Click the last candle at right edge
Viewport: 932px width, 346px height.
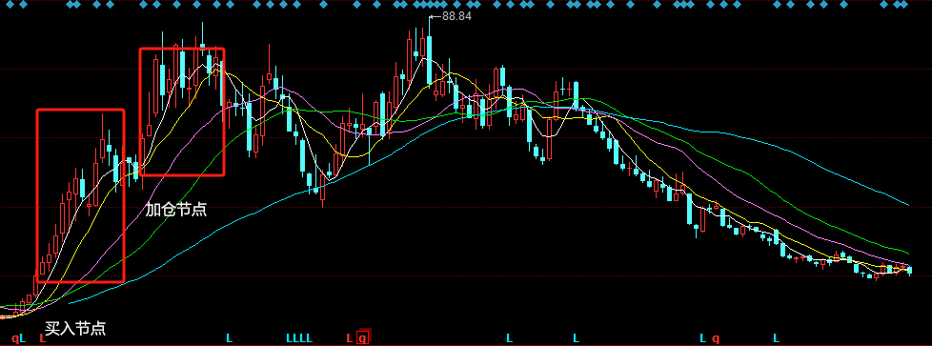point(909,271)
